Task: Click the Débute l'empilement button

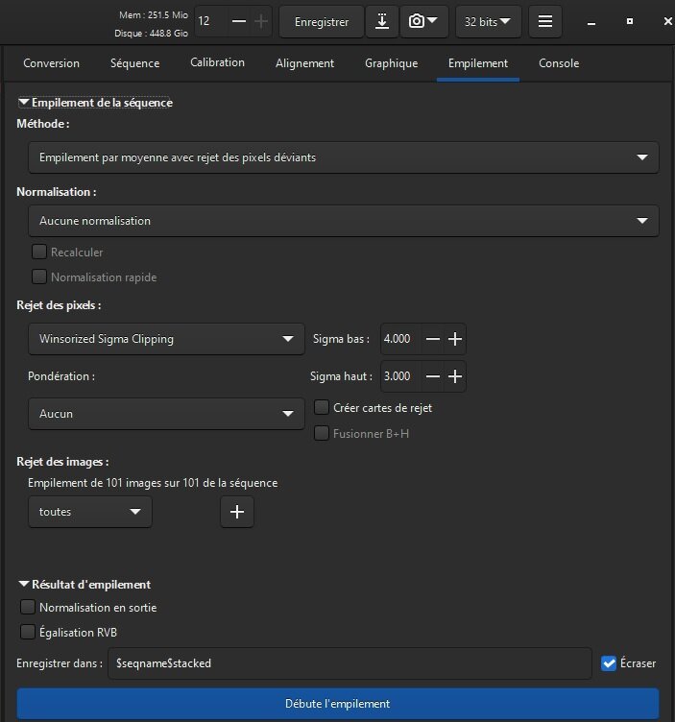Action: tap(338, 704)
